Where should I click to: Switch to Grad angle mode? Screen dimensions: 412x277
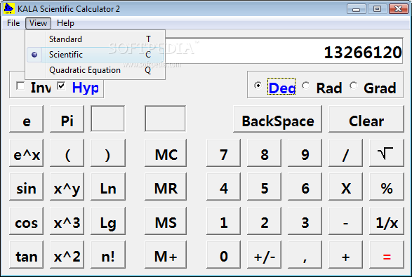[354, 86]
